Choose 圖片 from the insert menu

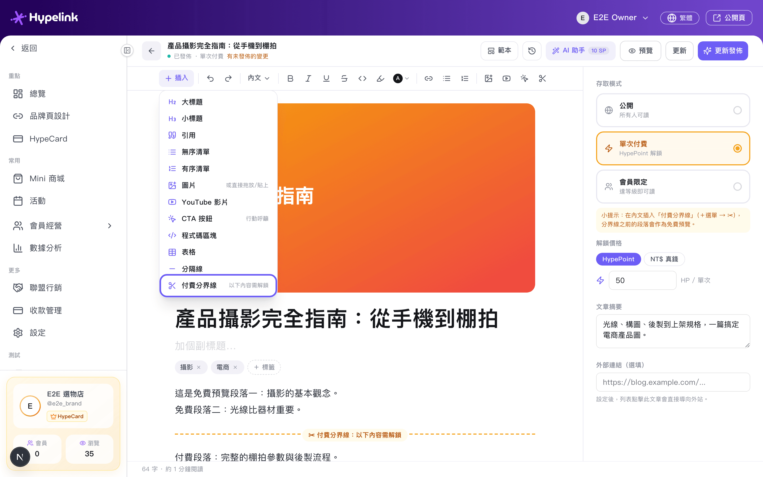click(218, 185)
